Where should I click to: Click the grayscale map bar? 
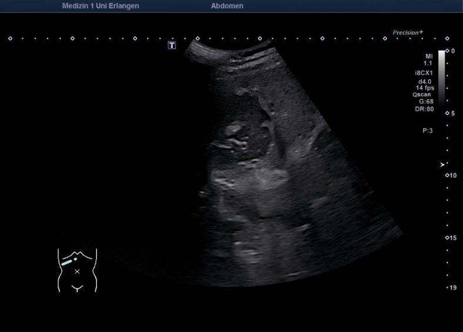441,77
